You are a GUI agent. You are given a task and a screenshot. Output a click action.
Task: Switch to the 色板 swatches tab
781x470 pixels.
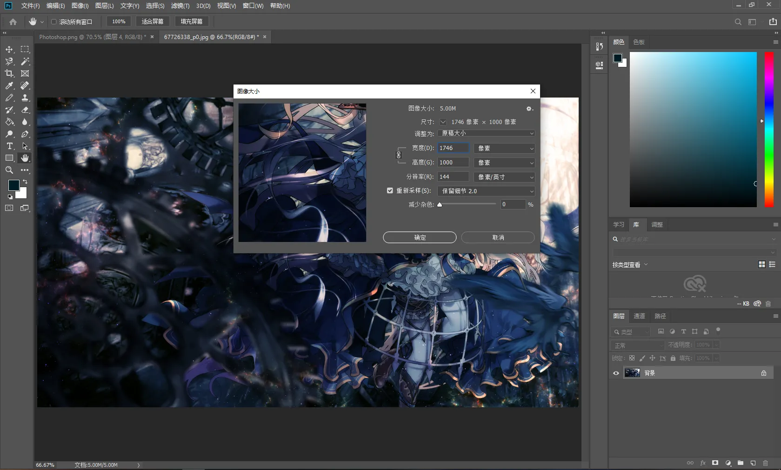639,42
